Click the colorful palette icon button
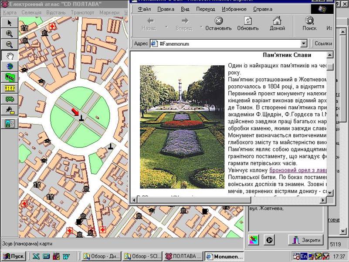349x262 pixels. (253, 240)
